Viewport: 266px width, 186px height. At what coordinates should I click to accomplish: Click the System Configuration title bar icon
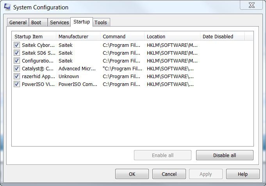pos(7,7)
